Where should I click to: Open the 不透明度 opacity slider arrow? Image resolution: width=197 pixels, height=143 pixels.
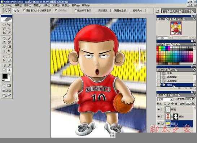(194, 99)
